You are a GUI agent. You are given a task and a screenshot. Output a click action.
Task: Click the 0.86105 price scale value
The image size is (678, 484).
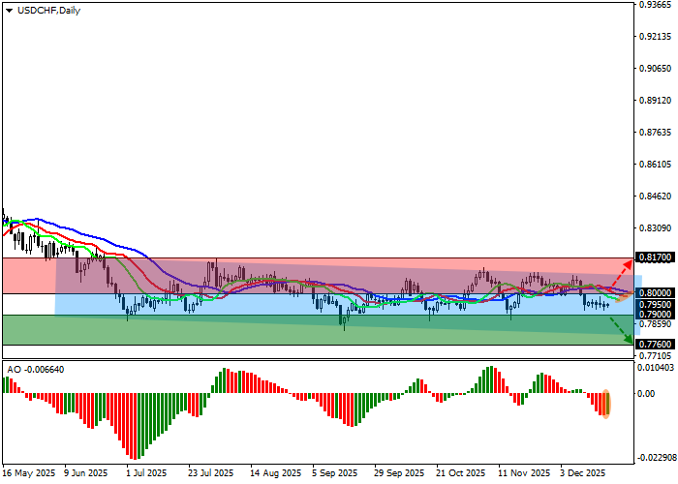(656, 165)
